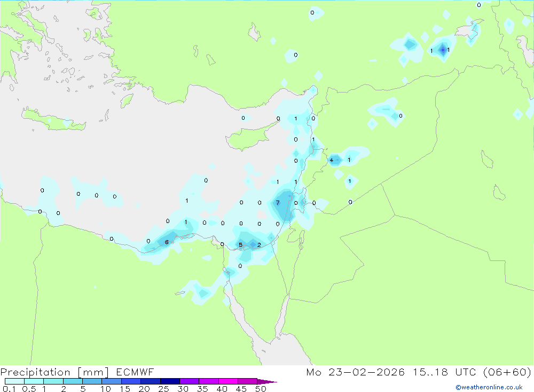Select the 25–30 mm legend color swatch

coord(170,381)
